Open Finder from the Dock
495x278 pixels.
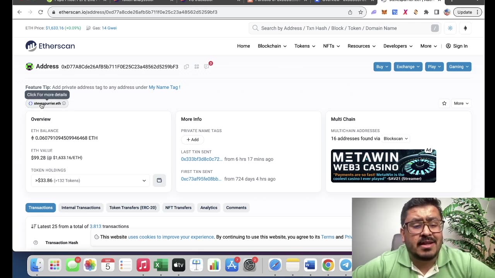37,265
